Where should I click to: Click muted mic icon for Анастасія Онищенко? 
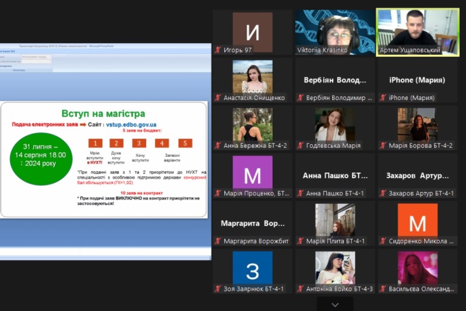(218, 98)
